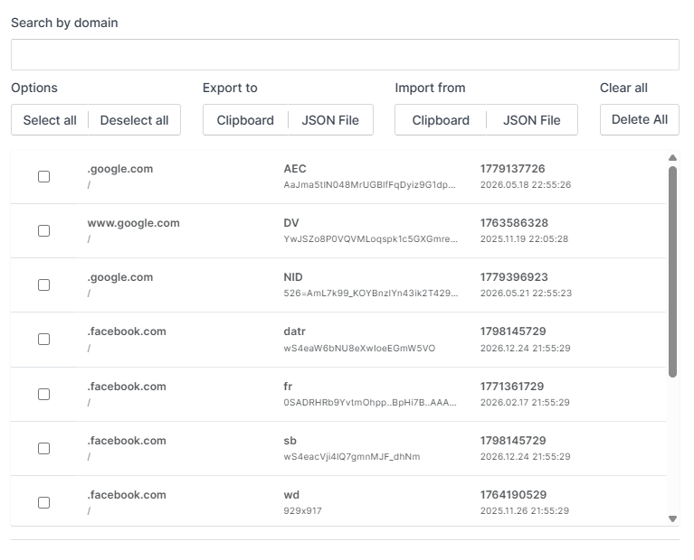Click the AEC value starting AaJma5tIN048
694x560 pixels.
point(369,185)
